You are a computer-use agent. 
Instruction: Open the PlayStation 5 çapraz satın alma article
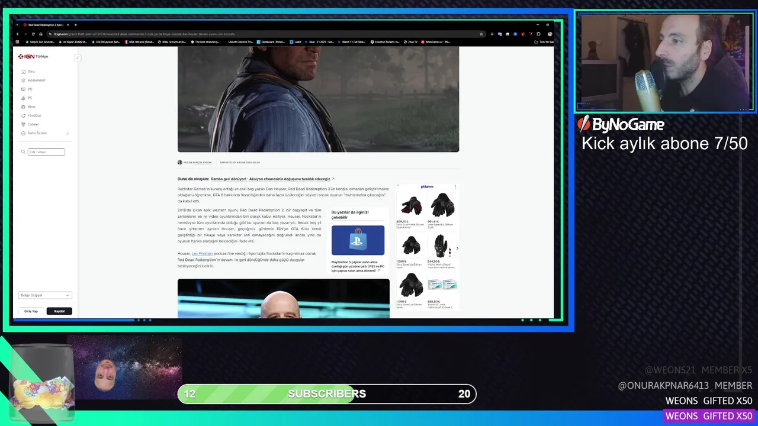coord(358,266)
